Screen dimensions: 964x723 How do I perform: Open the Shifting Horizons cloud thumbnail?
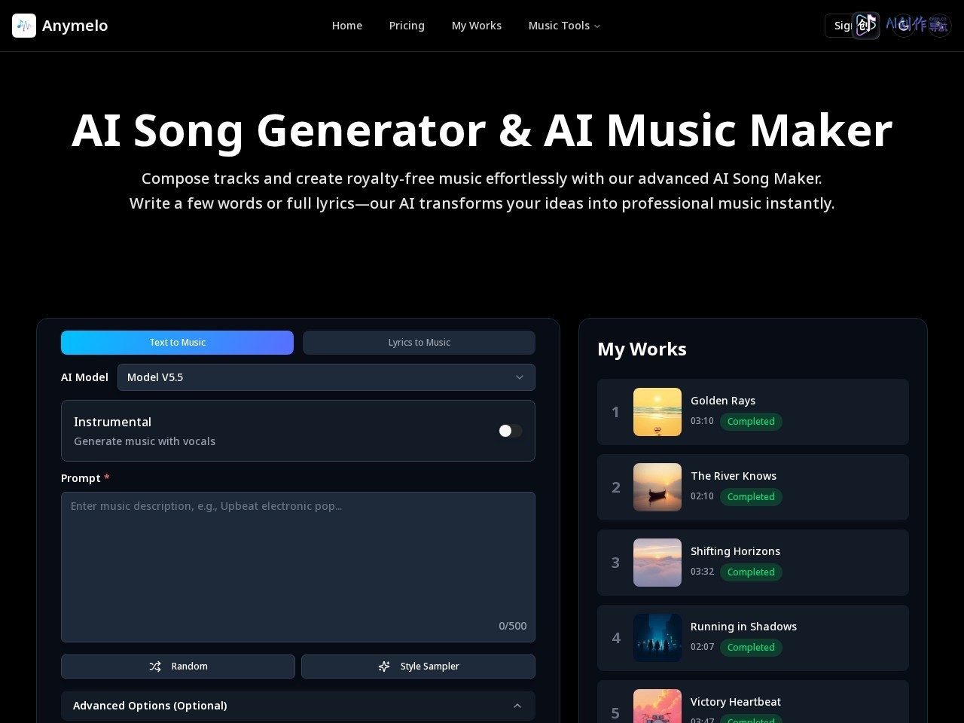(x=657, y=563)
